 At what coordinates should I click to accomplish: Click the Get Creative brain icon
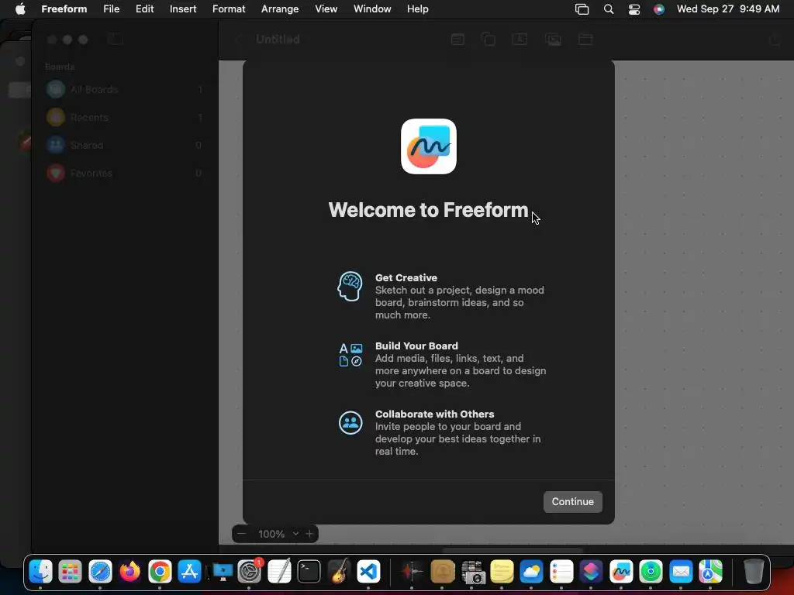click(x=350, y=286)
